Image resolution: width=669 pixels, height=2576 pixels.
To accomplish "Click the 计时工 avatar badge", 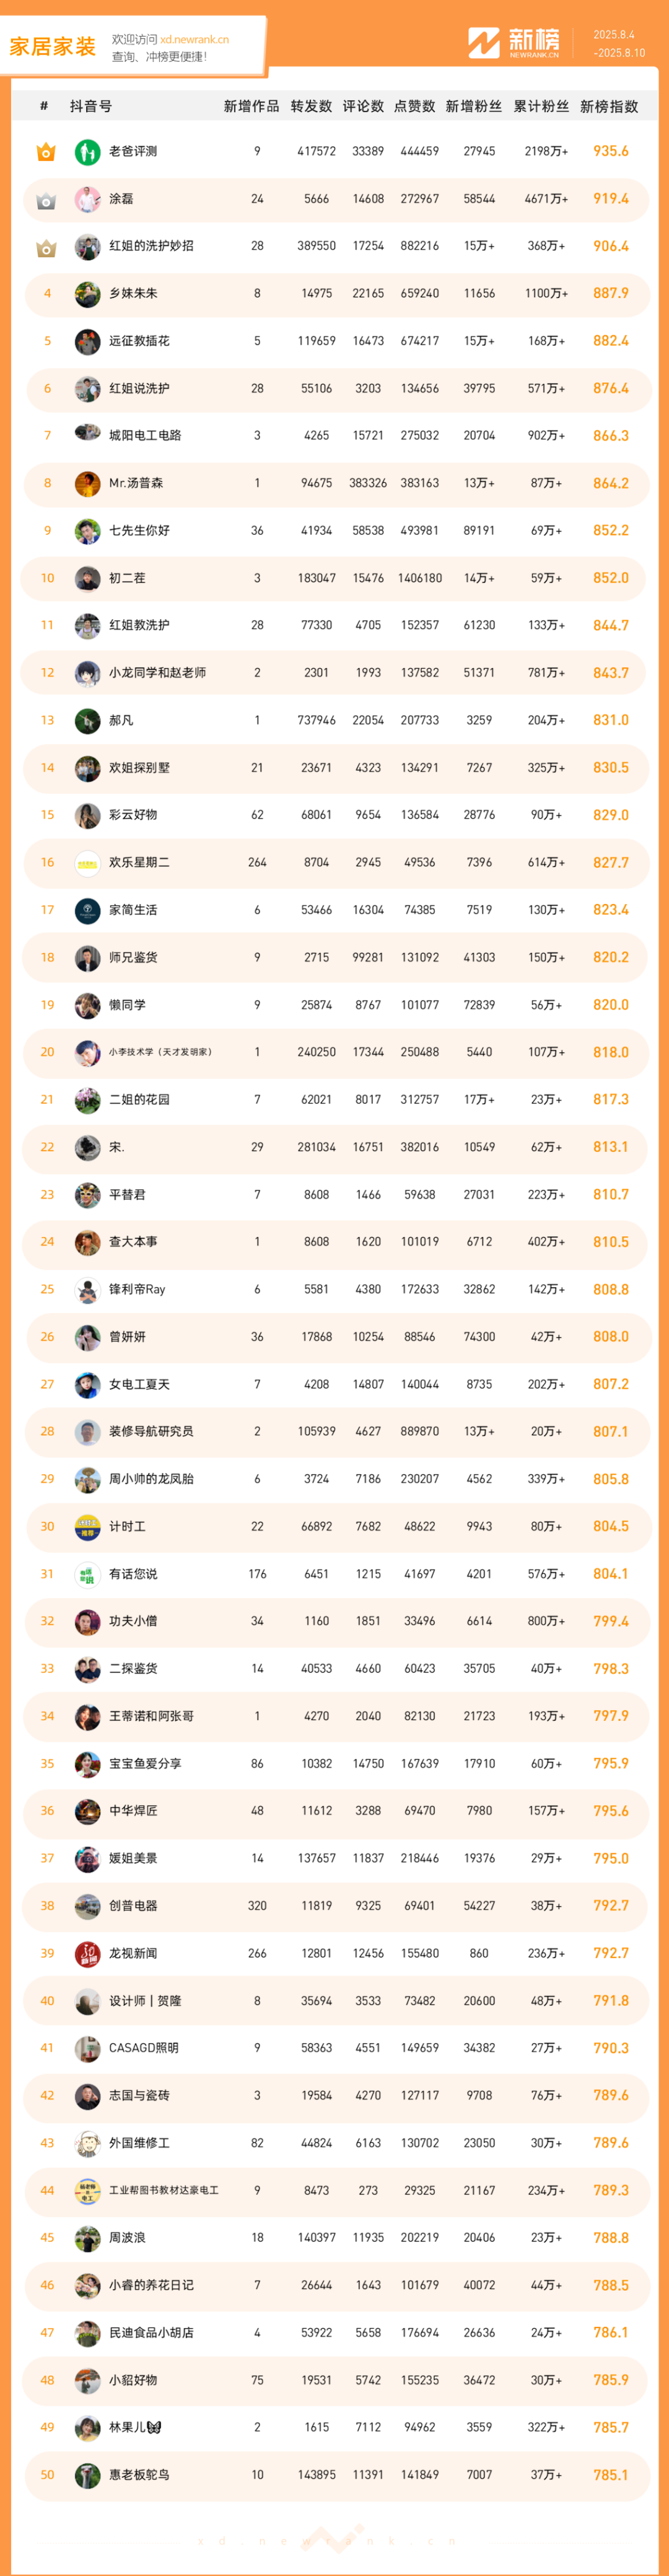I will (87, 1527).
